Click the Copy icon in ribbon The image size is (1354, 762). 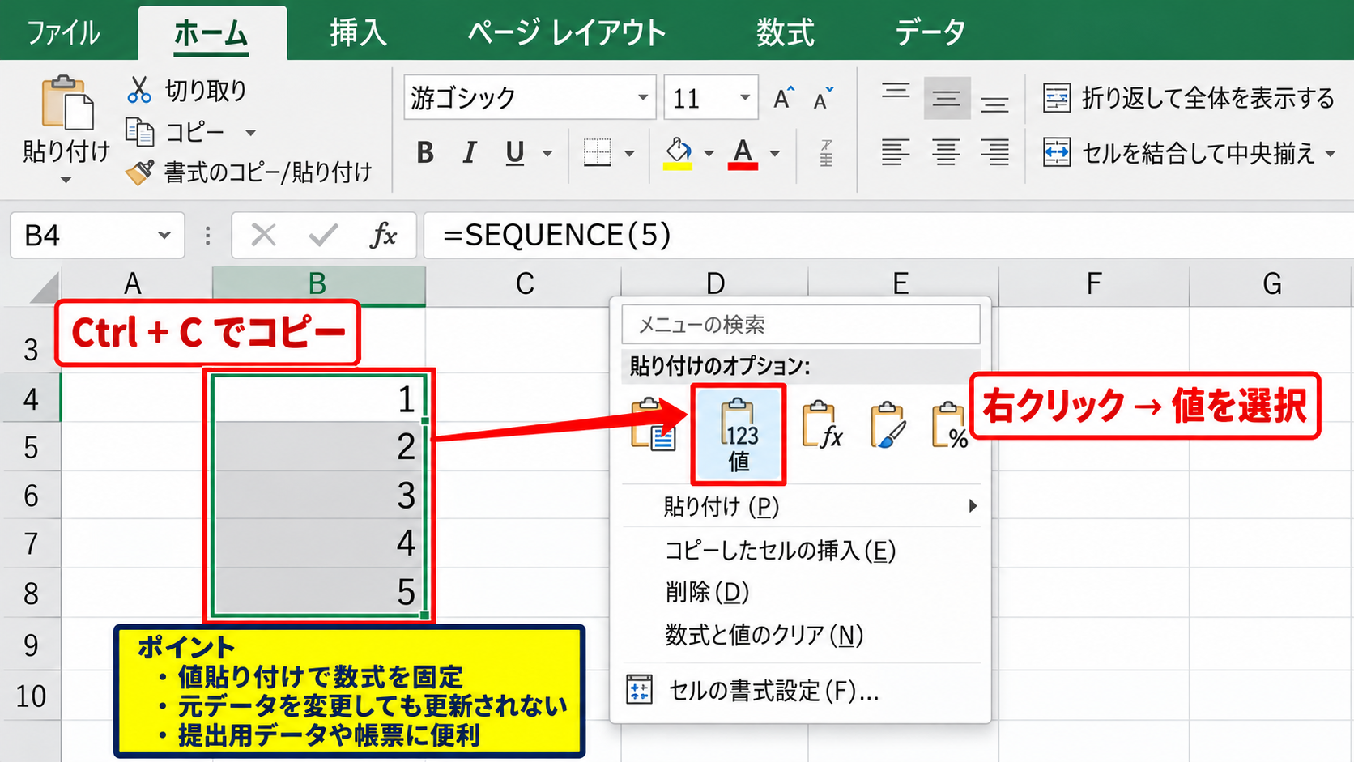coord(139,132)
